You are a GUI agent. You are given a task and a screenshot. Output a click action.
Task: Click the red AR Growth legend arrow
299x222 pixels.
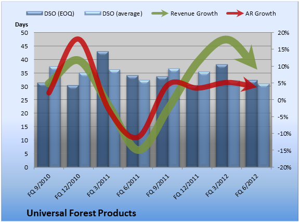pyautogui.click(x=235, y=14)
